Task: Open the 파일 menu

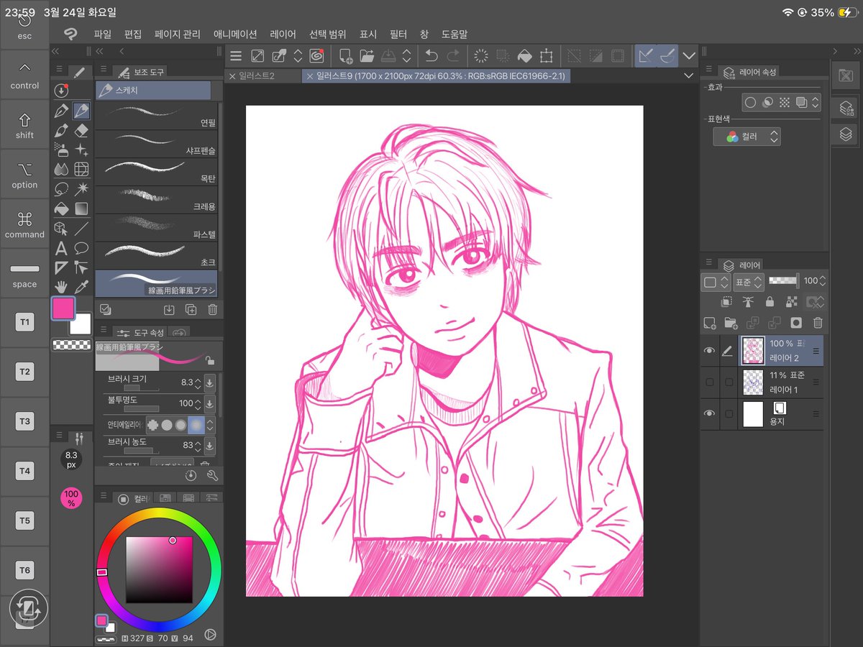Action: [x=102, y=34]
